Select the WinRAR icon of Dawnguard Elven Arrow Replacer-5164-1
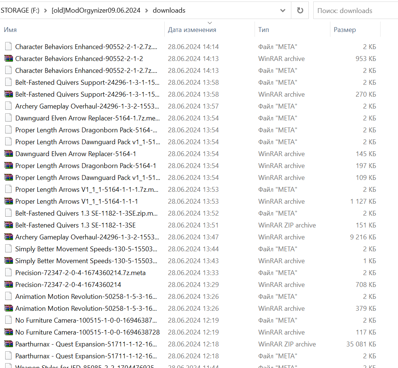This screenshot has width=398, height=368. 9,154
